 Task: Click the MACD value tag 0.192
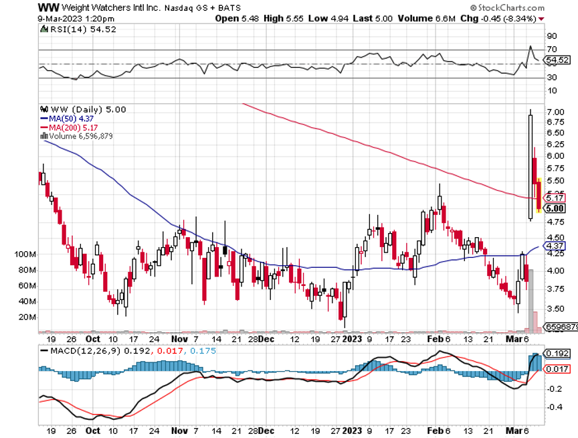click(x=557, y=353)
